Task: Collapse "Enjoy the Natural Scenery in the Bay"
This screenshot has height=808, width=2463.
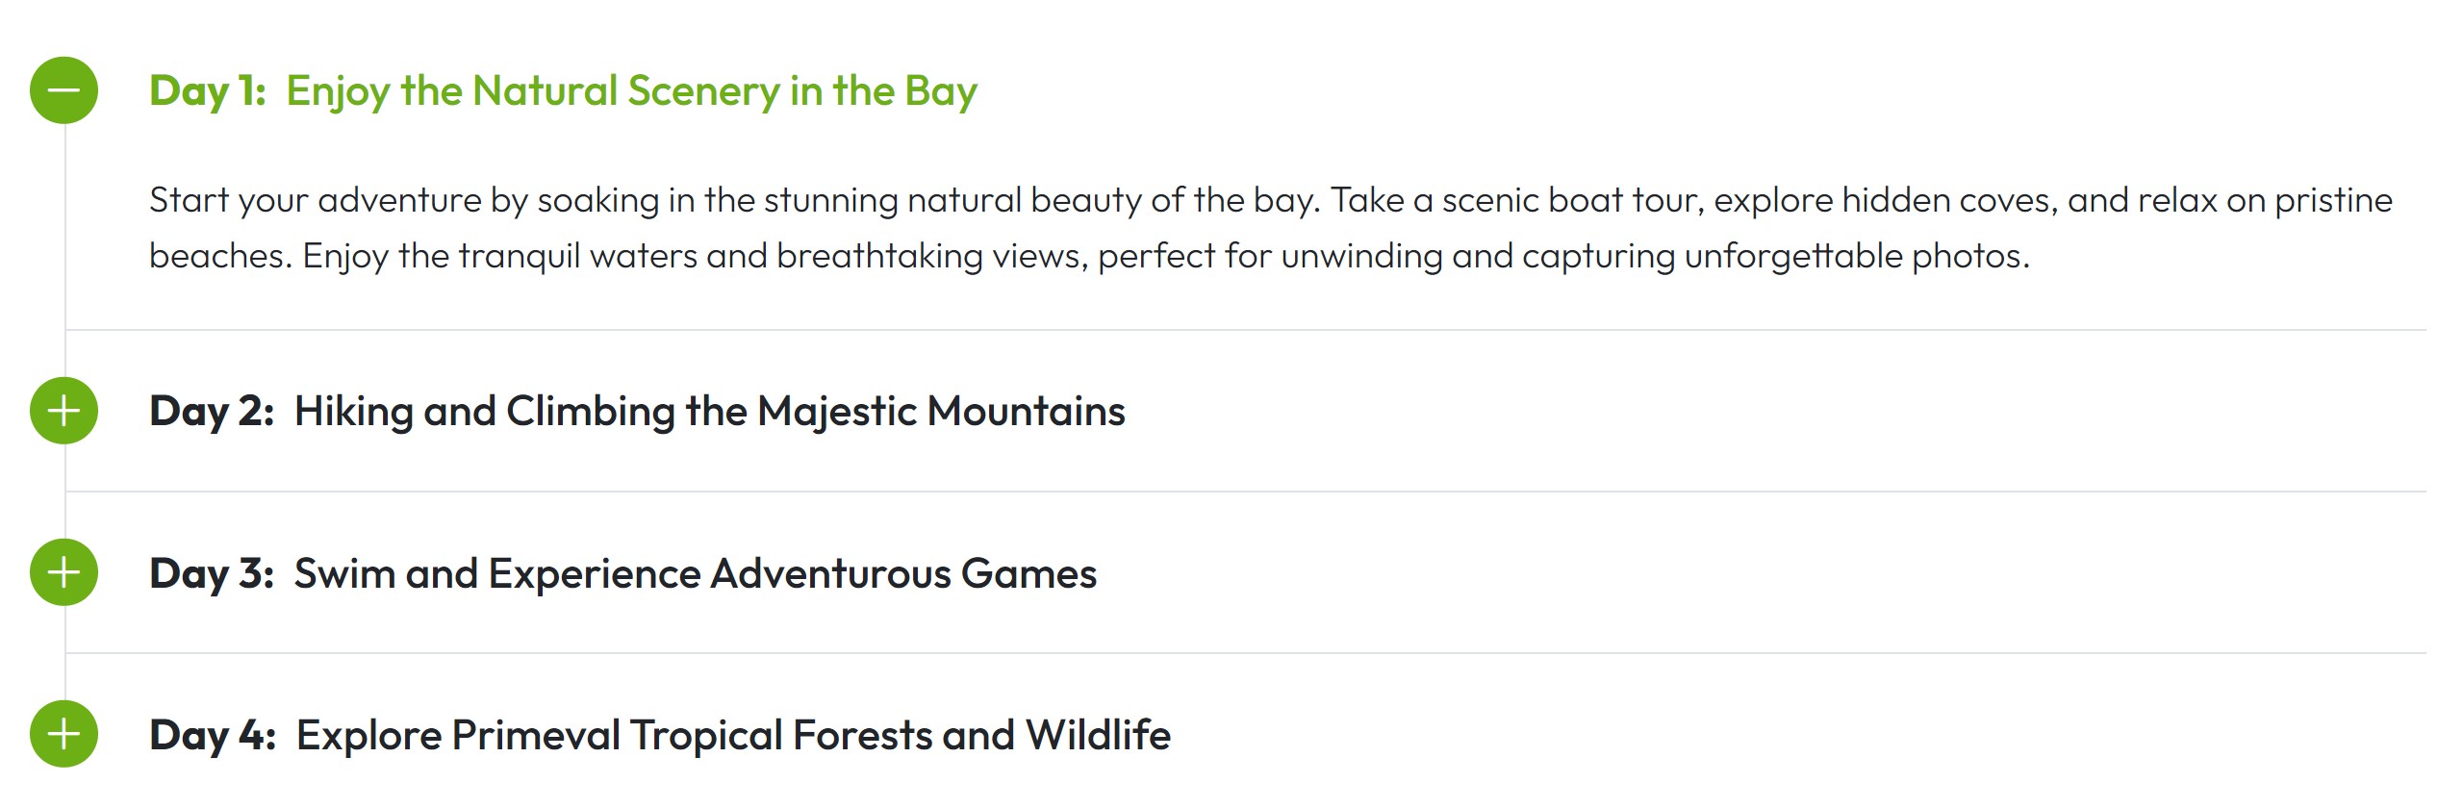Action: pos(631,91)
